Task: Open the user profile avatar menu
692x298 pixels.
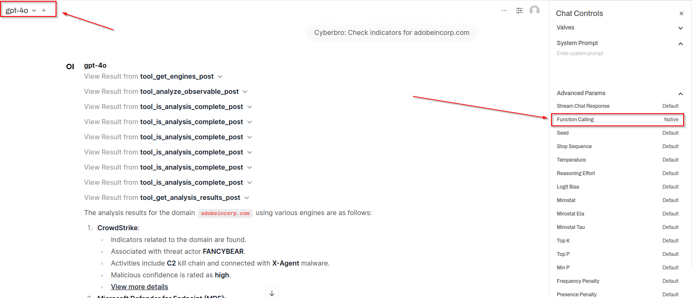Action: [x=535, y=11]
